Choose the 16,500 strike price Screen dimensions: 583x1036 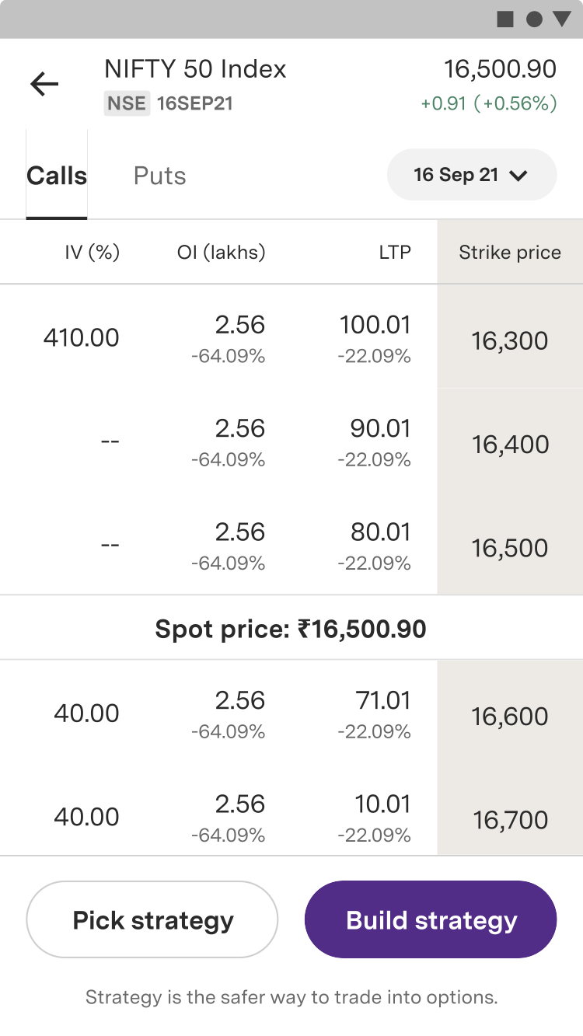[510, 548]
